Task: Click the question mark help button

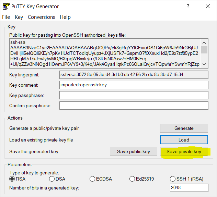Action: click(x=188, y=6)
